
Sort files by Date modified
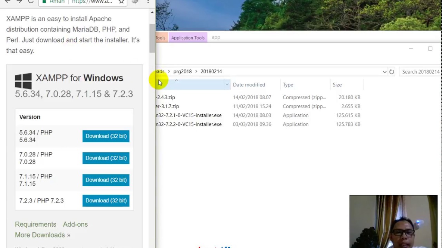(x=249, y=85)
